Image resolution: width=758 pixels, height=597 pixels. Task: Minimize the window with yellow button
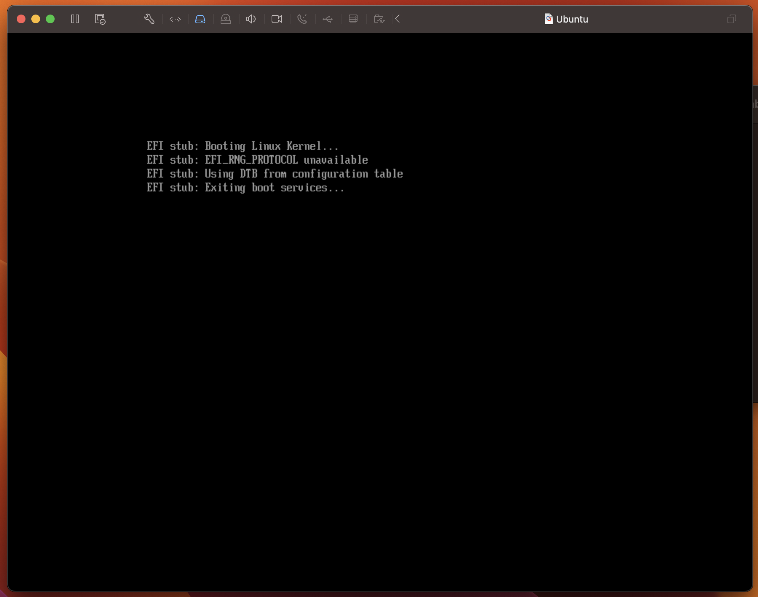tap(36, 19)
